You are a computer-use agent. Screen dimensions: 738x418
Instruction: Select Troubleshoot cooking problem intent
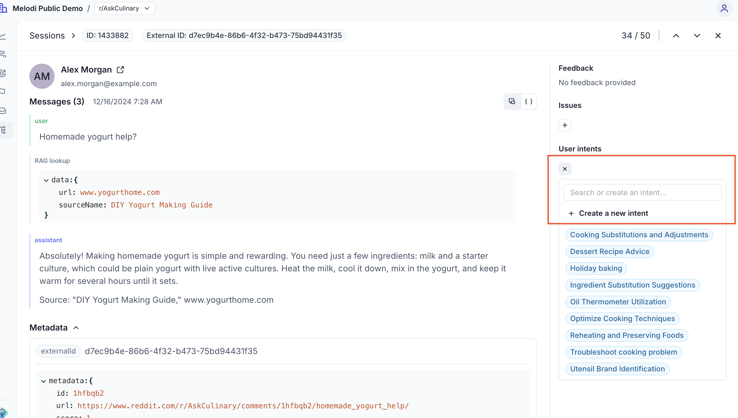tap(623, 352)
